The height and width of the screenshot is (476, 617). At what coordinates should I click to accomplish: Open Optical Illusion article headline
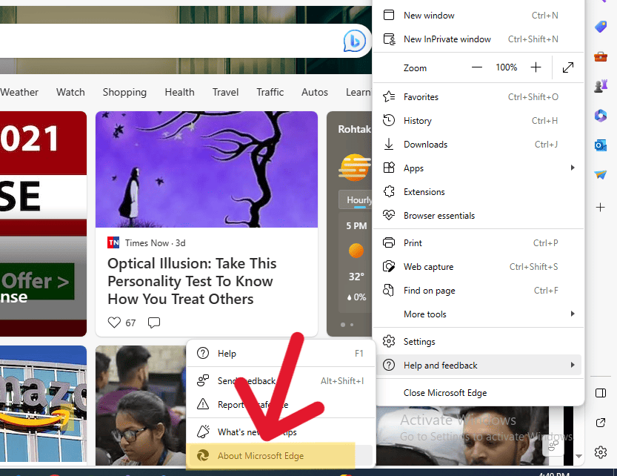pos(192,281)
